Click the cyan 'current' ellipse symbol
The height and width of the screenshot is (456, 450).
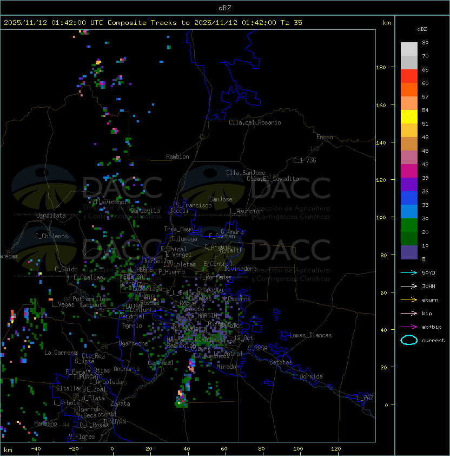(409, 340)
